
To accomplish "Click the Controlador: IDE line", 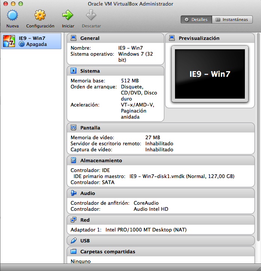I will pyautogui.click(x=90, y=170).
